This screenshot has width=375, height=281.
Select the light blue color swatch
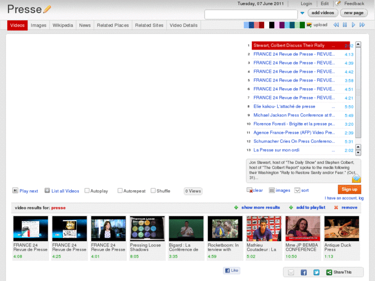point(246,25)
